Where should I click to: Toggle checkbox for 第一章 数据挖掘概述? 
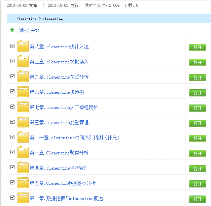(x=12, y=198)
